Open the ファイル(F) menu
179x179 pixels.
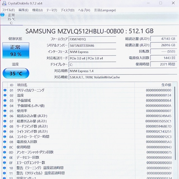coord(8,10)
